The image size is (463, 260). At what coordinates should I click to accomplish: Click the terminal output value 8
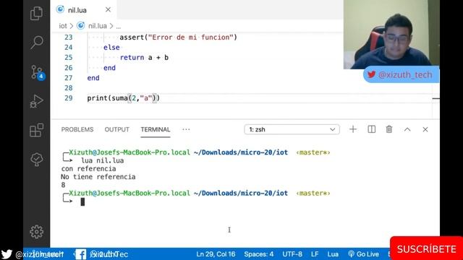(63, 185)
